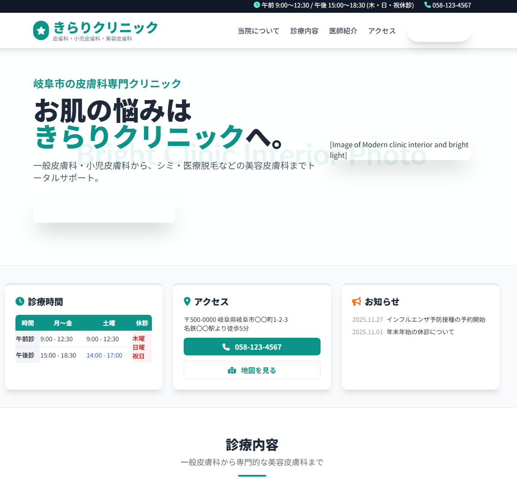The width and height of the screenshot is (517, 485).
Task: Click the map pin icon on the アクセス card
Action: pos(187,302)
